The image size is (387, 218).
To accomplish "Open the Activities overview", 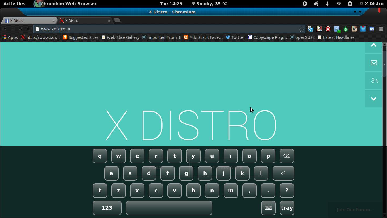I will point(14,4).
